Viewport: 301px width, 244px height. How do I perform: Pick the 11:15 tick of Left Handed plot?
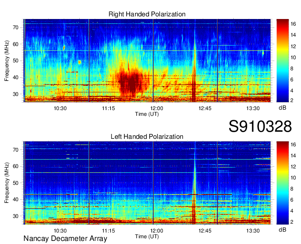[108, 231]
